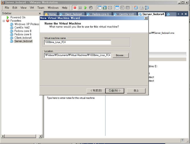This screenshot has width=190, height=144.
Task: Click the sidebar scrollbar right arrow
Action: point(40,136)
